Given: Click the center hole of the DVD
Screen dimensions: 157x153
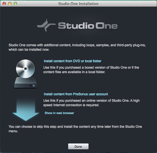Looking at the screenshot, I should [25, 69].
